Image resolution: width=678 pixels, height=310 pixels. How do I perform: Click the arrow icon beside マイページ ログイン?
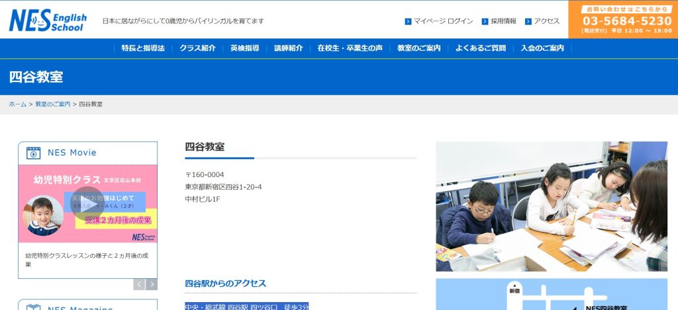coord(408,22)
